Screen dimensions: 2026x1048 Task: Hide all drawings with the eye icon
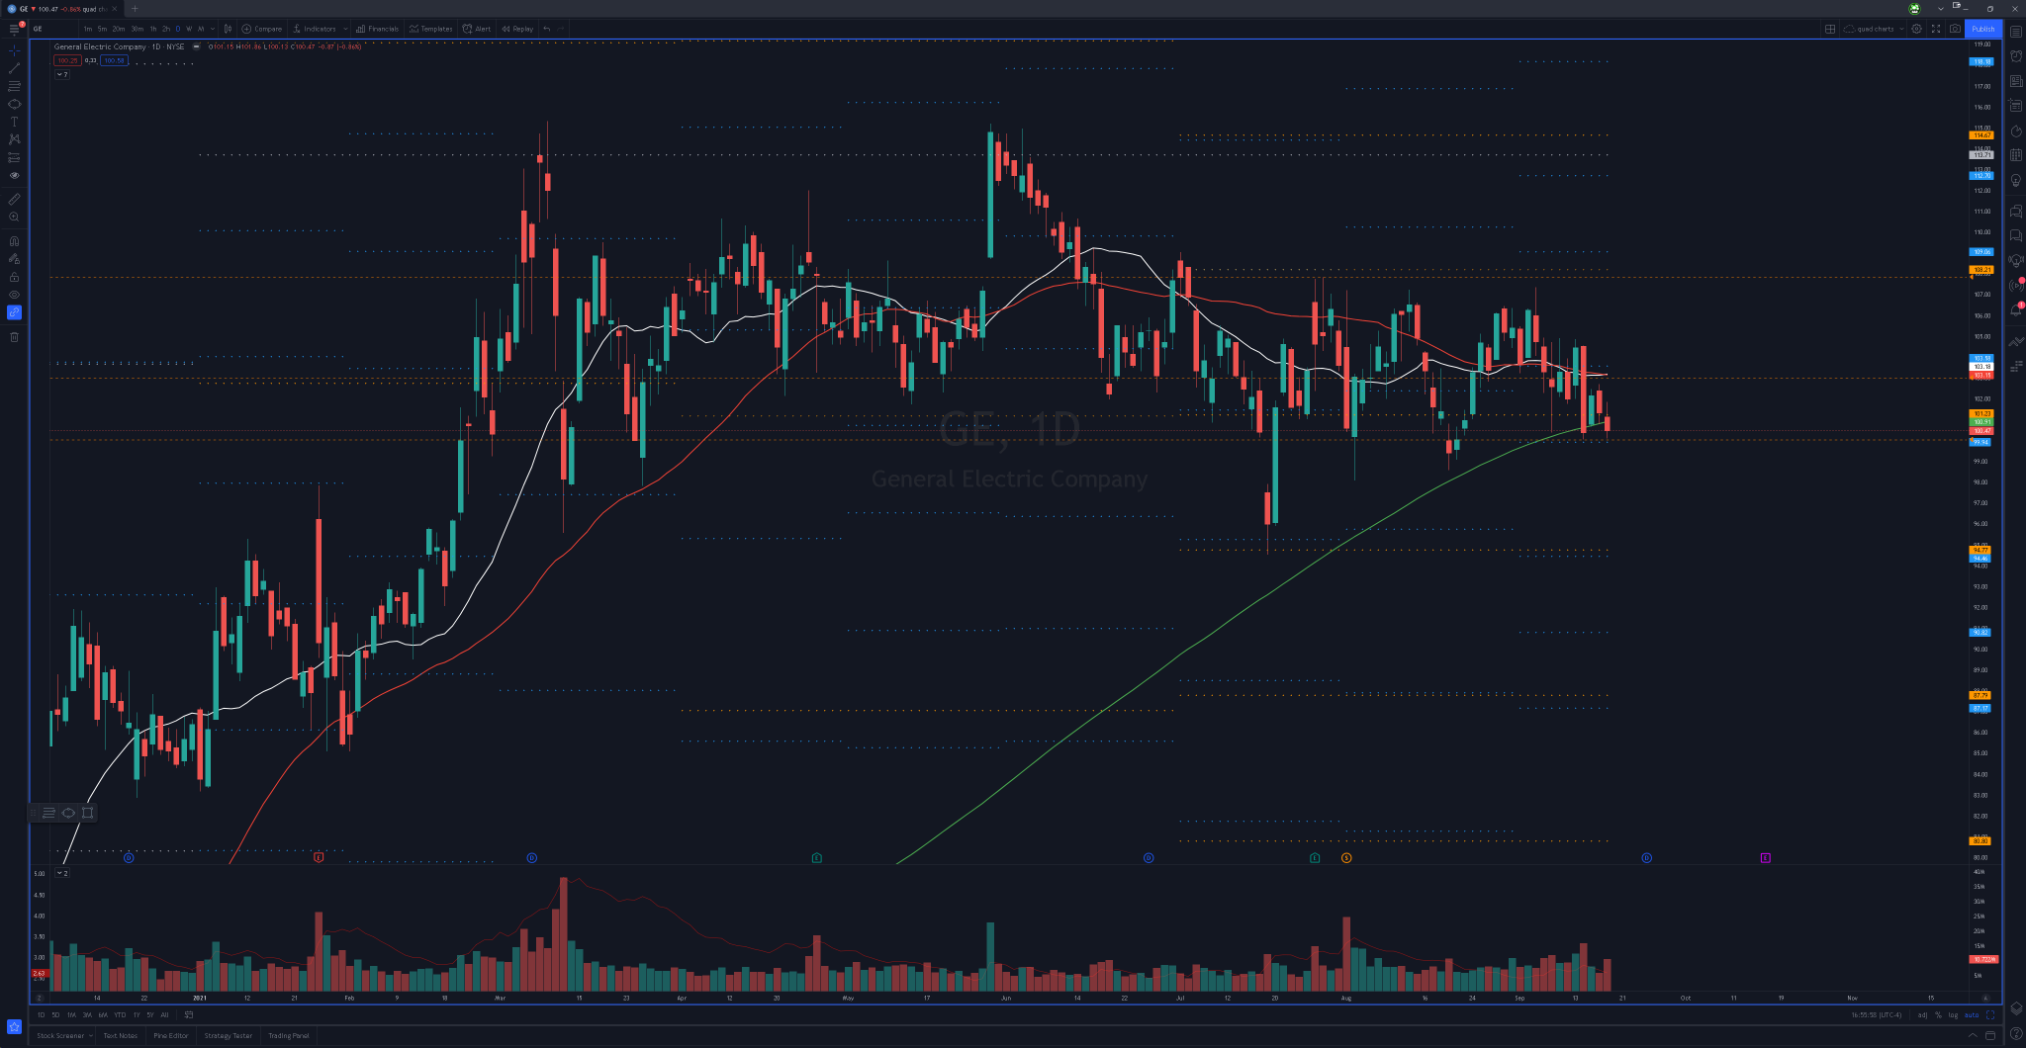tap(14, 295)
